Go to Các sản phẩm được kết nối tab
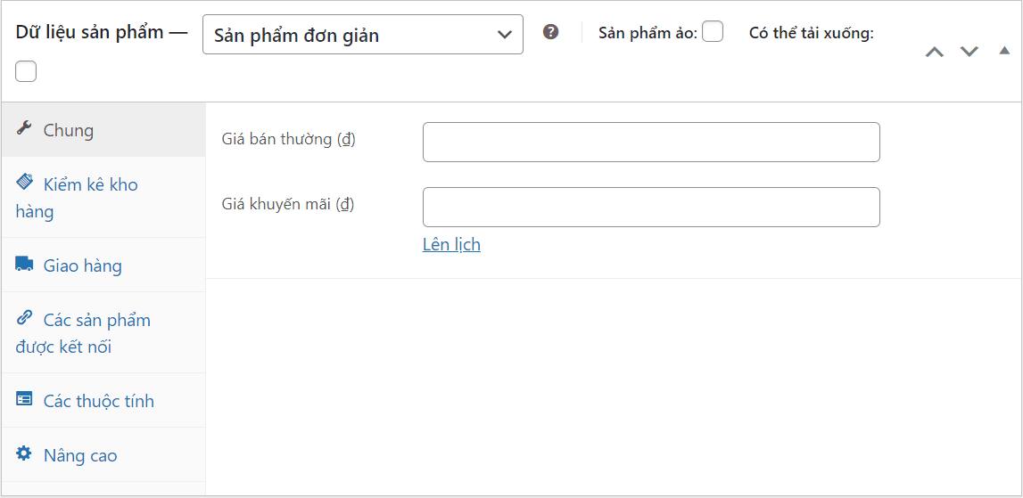1023x498 pixels. pyautogui.click(x=103, y=333)
